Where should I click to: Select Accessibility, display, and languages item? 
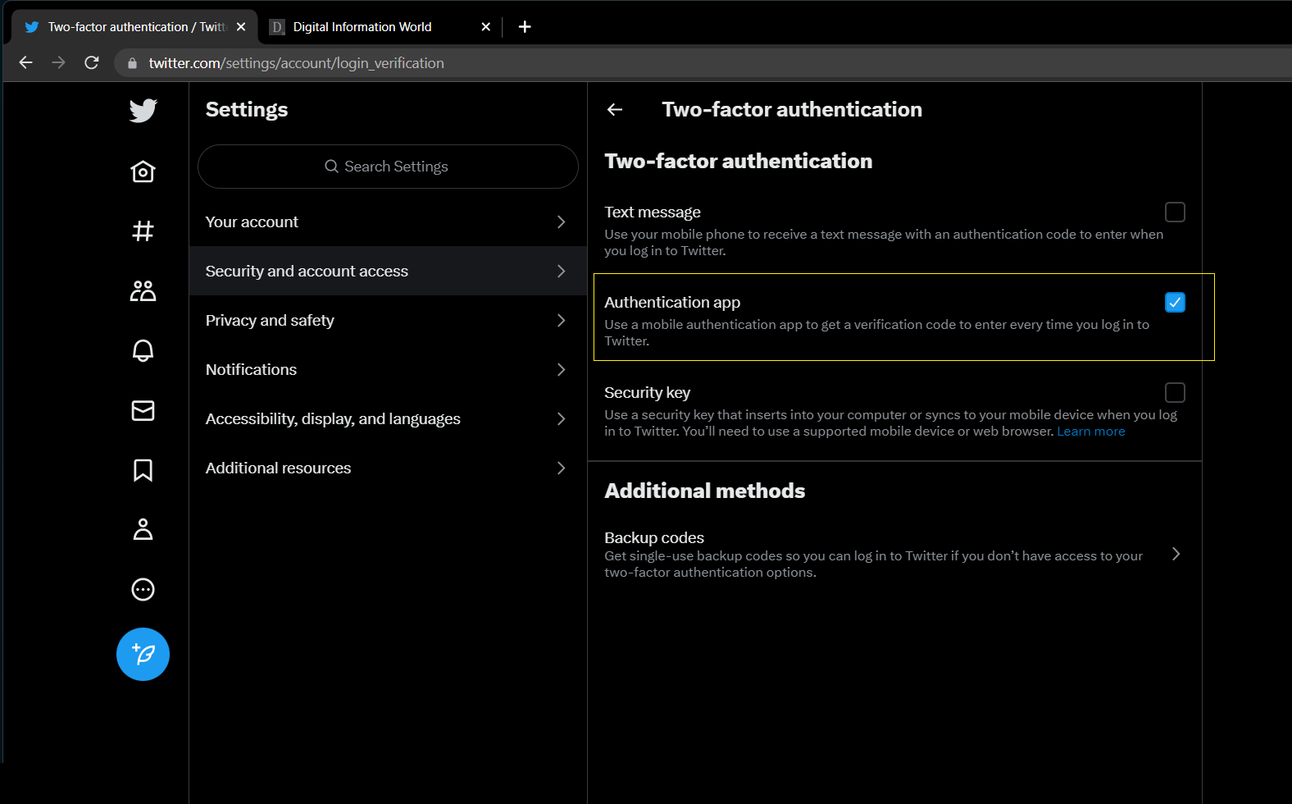(x=388, y=418)
